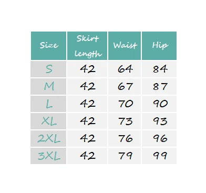Click the Skirt length header cell
Screen dimensions: 206x193
[87, 46]
